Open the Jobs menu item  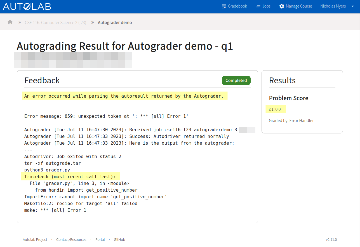coord(263,6)
